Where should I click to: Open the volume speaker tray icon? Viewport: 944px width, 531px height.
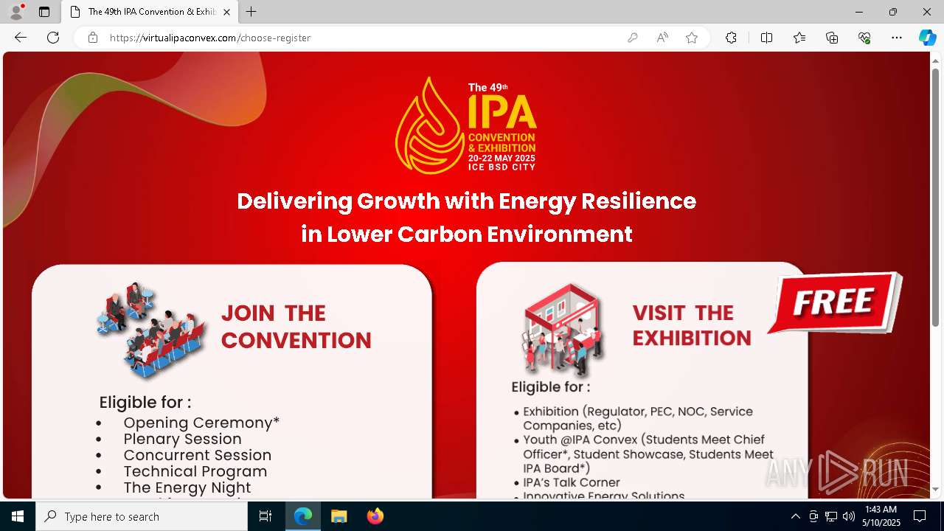tap(849, 516)
